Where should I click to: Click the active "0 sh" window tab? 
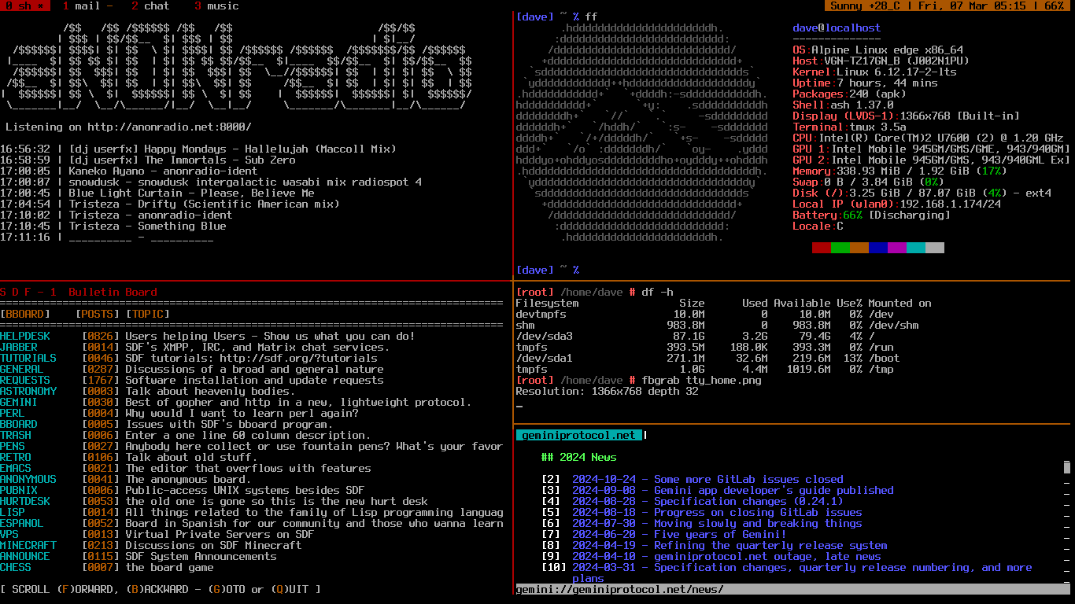click(24, 6)
